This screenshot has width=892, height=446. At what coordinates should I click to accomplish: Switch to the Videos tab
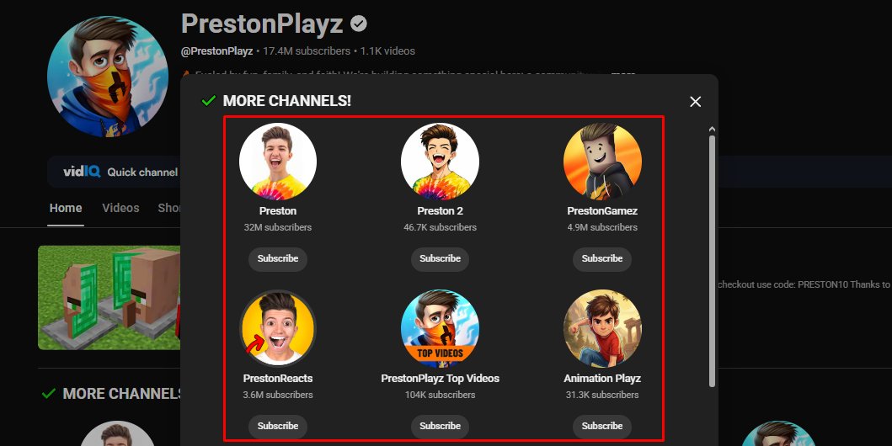pos(120,209)
